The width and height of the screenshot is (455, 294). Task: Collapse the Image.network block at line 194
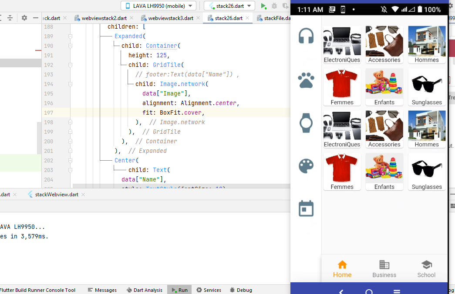[70, 84]
